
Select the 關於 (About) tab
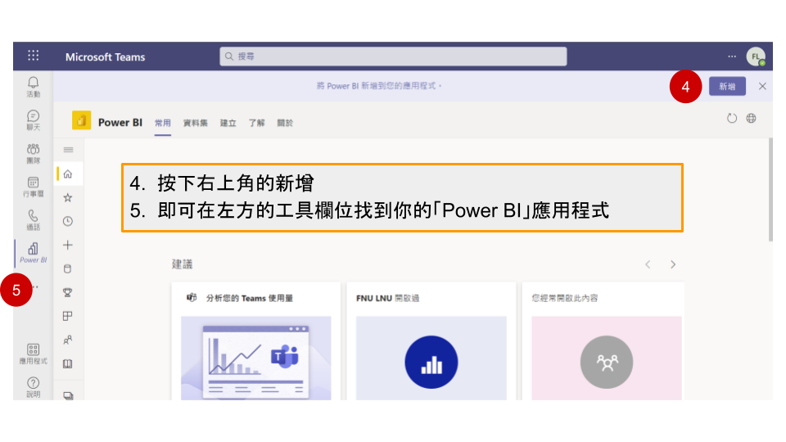(285, 123)
